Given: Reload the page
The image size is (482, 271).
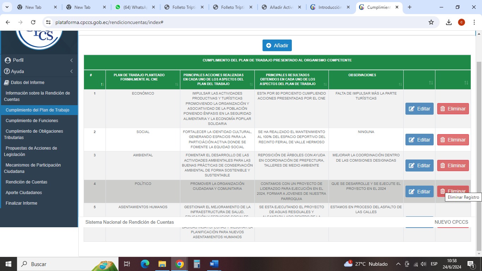Looking at the screenshot, I should (33, 22).
